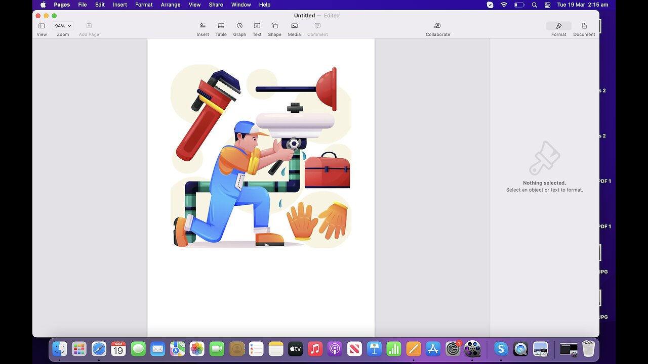The width and height of the screenshot is (648, 364).
Task: Open Safari in the Dock
Action: pos(99,349)
